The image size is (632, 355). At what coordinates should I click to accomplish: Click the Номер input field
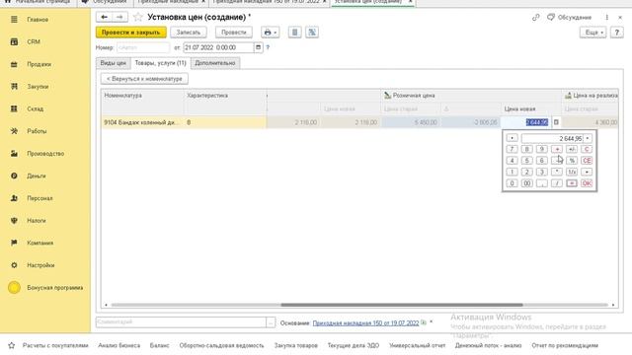pos(143,47)
